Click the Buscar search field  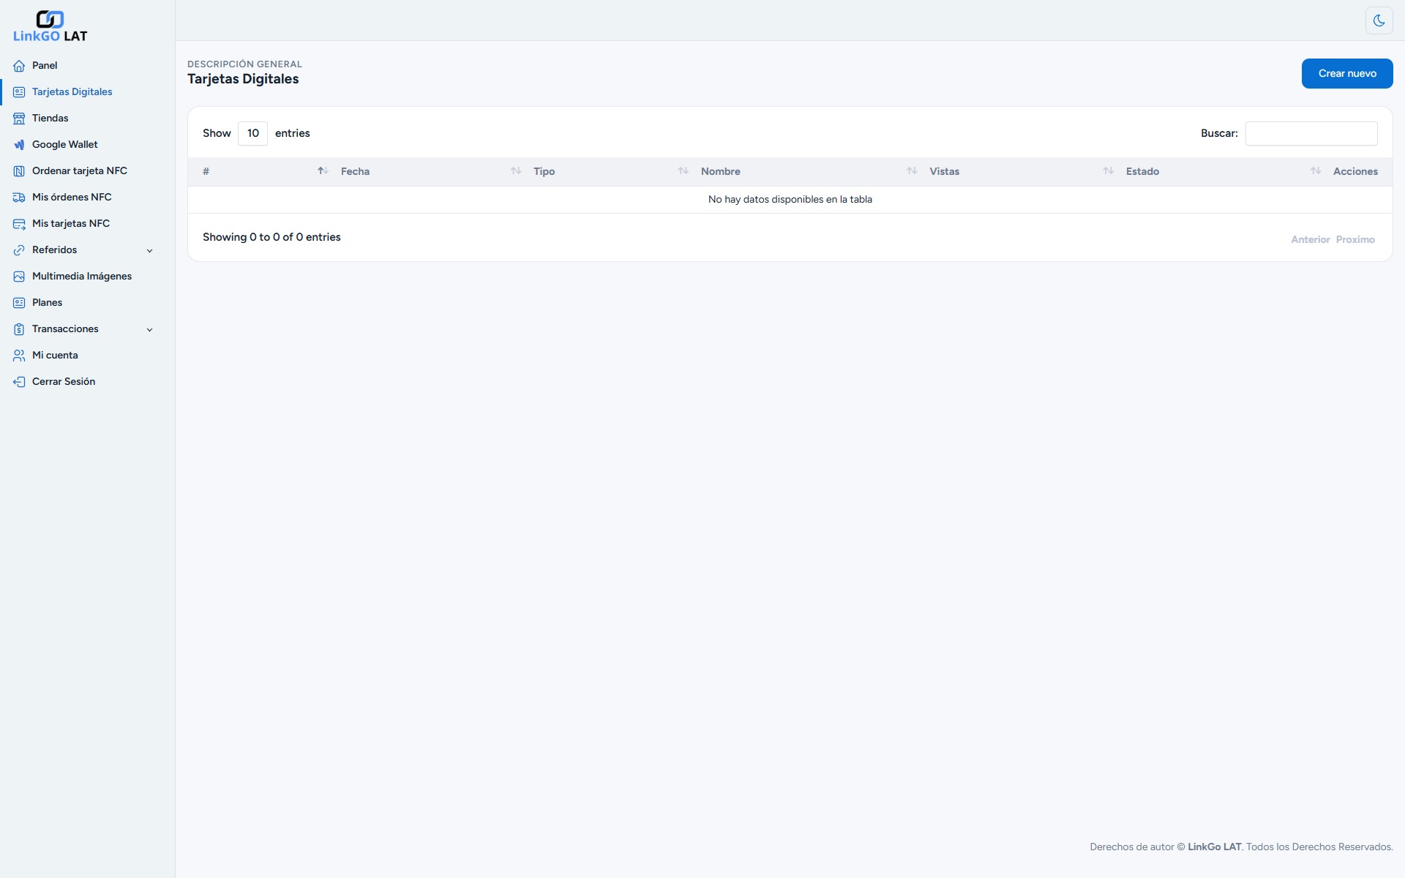1311,133
